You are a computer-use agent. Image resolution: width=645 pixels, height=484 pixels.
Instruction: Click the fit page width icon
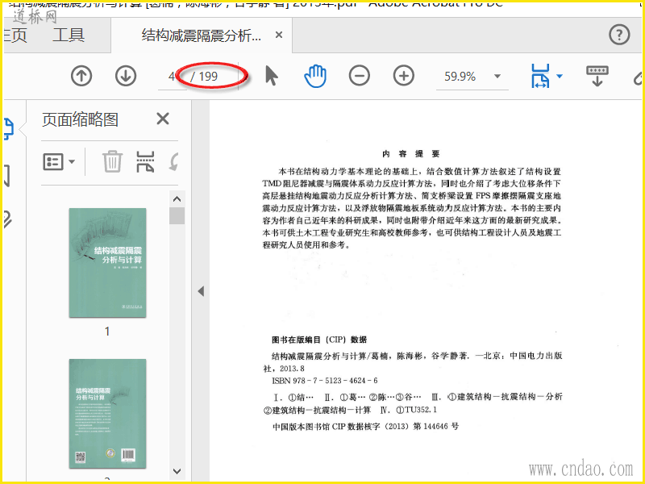pyautogui.click(x=540, y=76)
